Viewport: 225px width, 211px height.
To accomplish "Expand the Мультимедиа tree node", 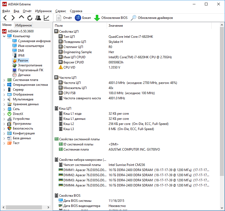I will pyautogui.click(x=4, y=99).
